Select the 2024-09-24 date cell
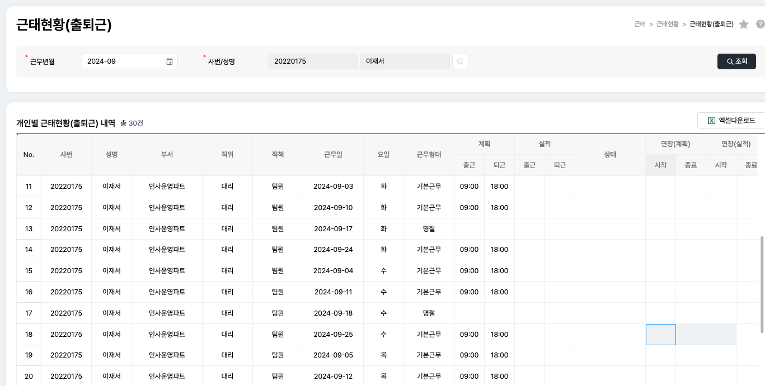The width and height of the screenshot is (765, 386). (x=333, y=250)
